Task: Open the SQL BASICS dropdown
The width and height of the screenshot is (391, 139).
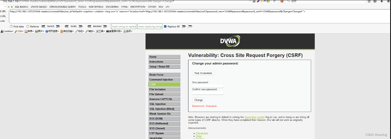Action: pos(22,7)
